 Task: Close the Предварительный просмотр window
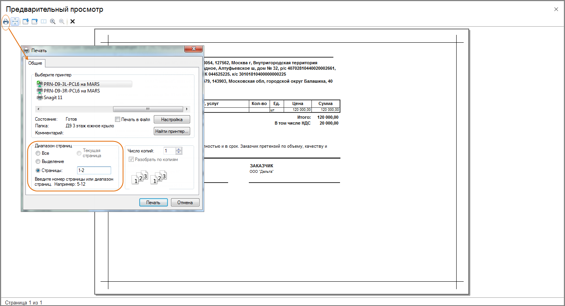(x=556, y=9)
